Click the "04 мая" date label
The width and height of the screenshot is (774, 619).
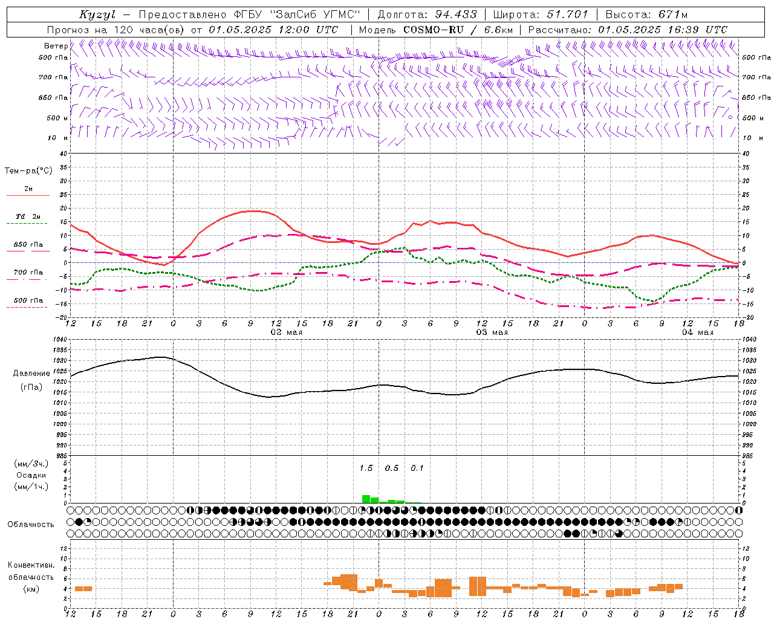[x=697, y=332]
